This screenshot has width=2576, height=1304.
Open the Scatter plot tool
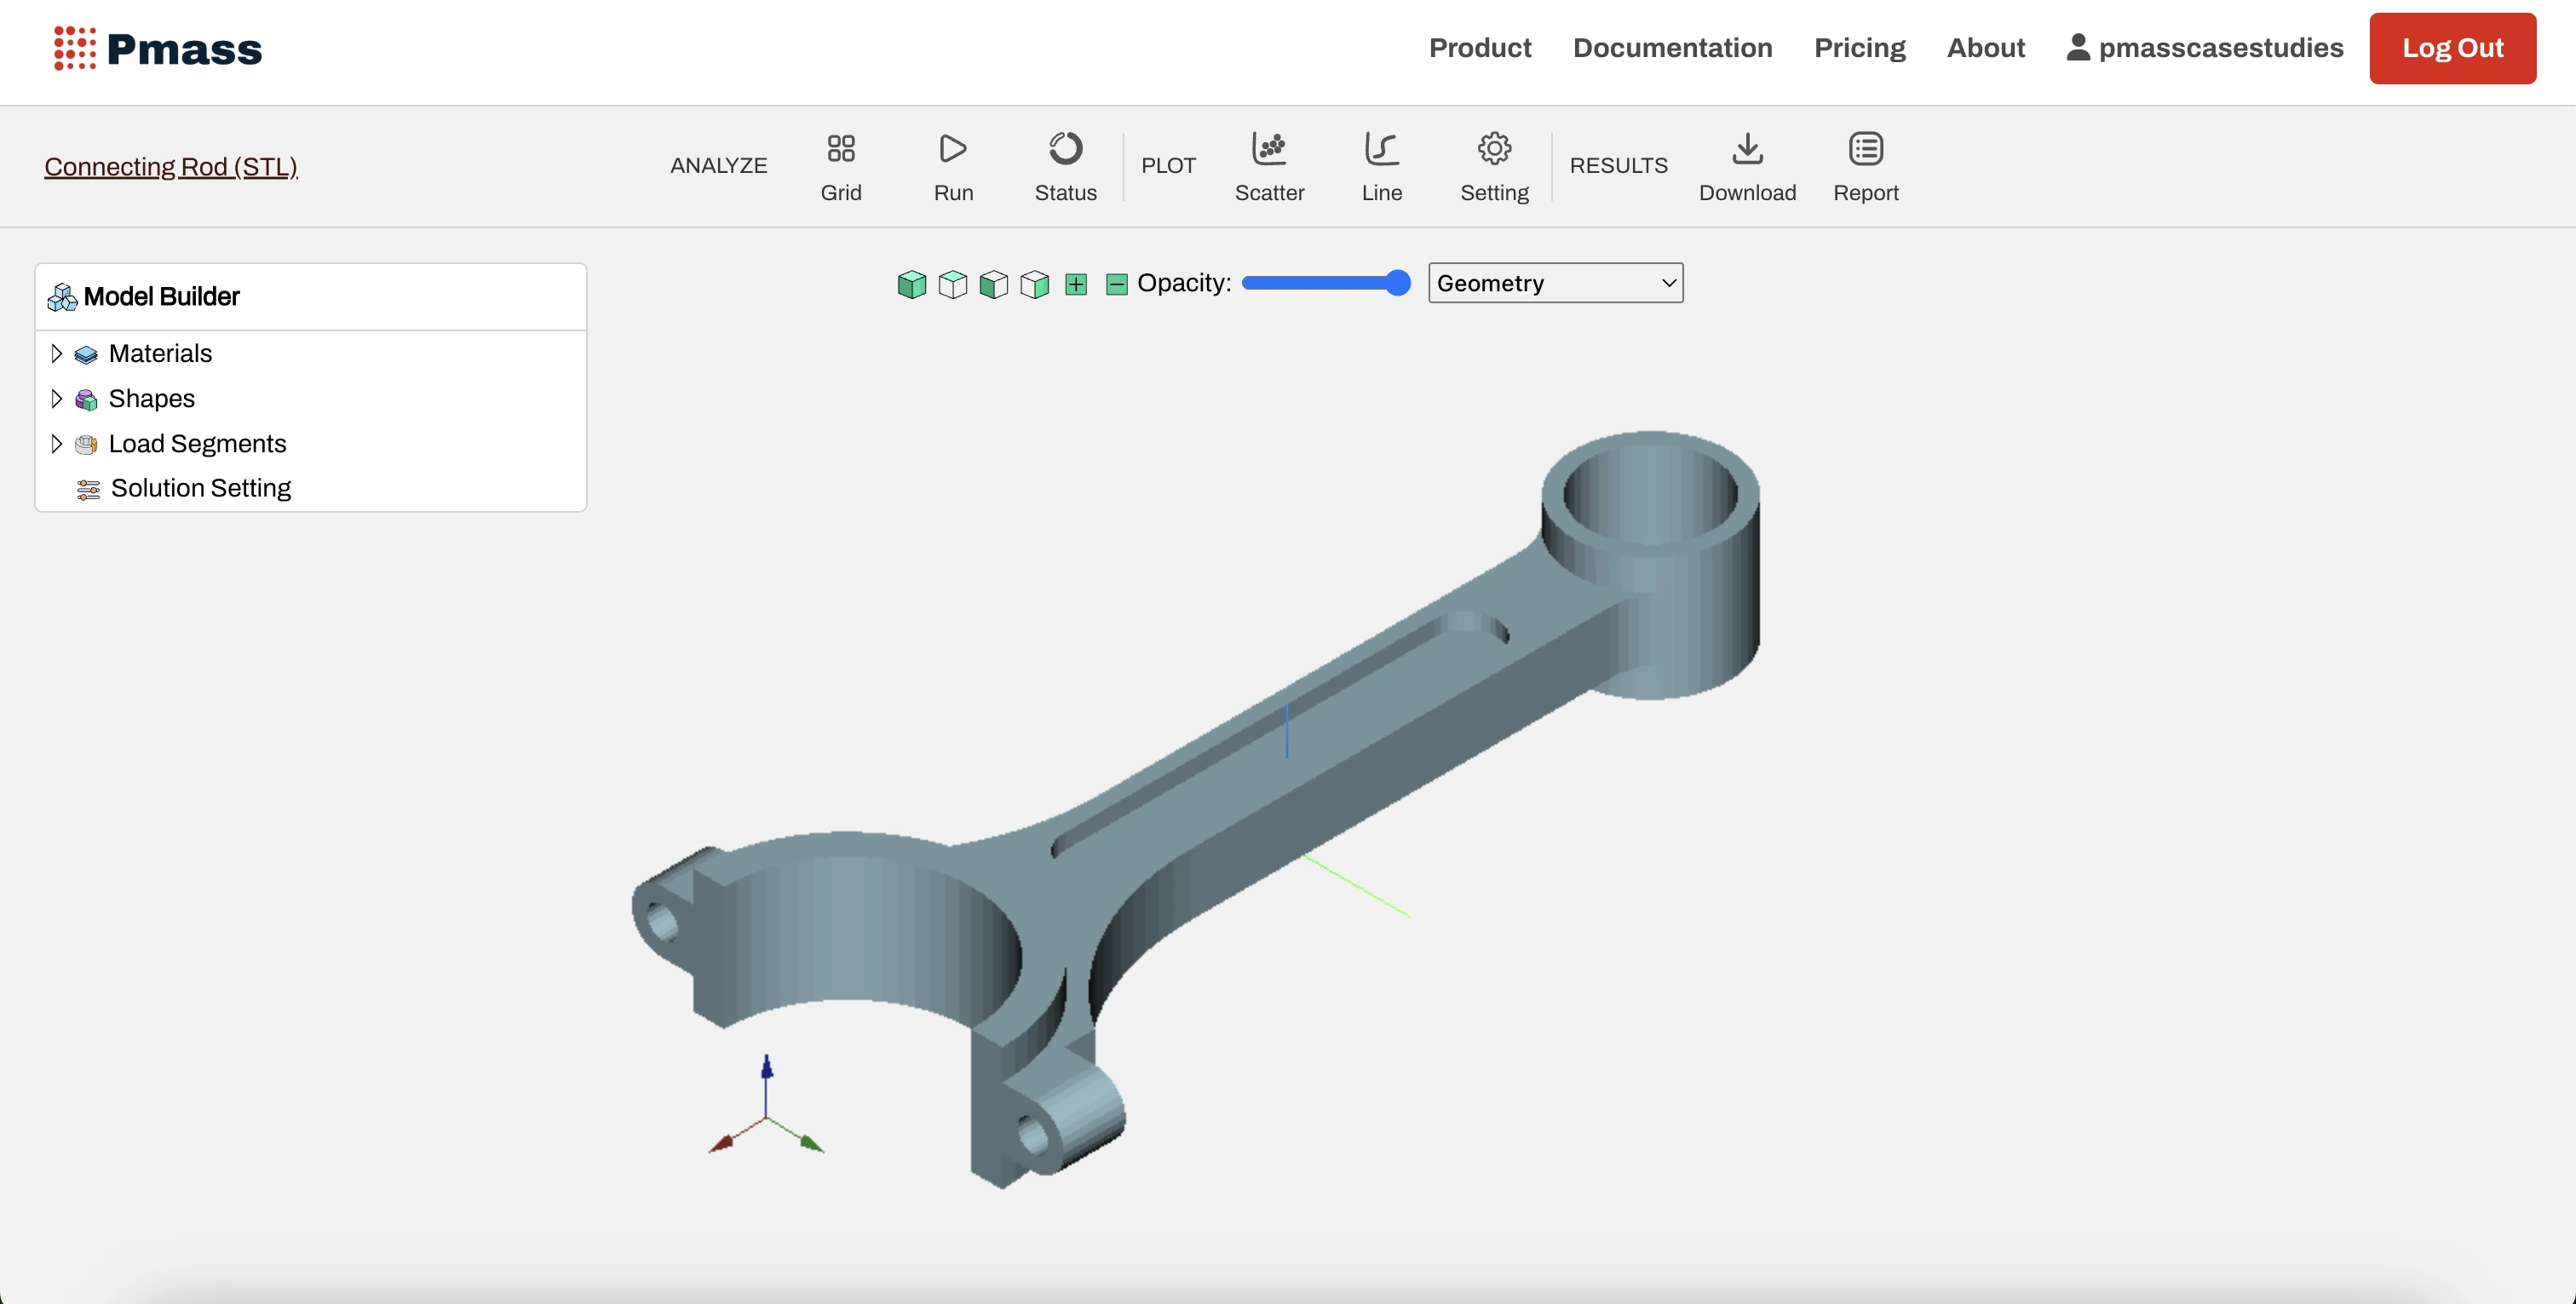tap(1269, 166)
